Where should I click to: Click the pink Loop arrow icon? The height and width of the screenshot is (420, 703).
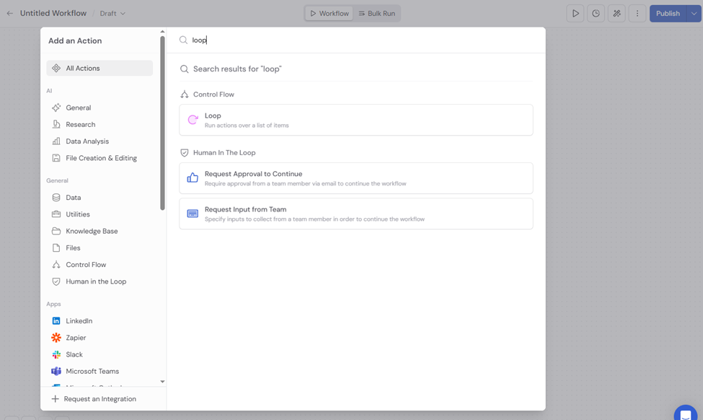[x=193, y=119]
